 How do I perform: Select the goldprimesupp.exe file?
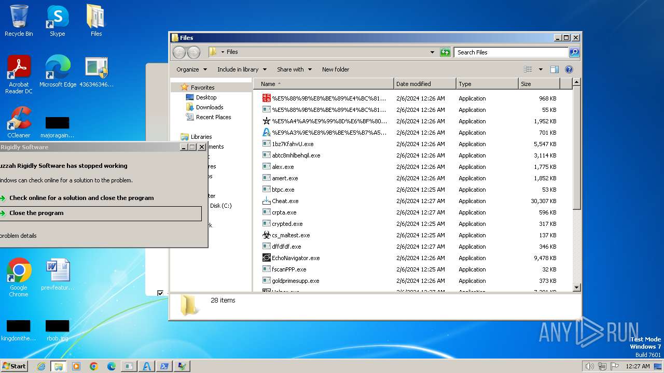295,281
